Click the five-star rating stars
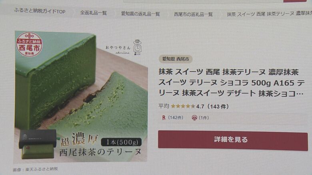This screenshot has height=175, width=312. (x=183, y=106)
